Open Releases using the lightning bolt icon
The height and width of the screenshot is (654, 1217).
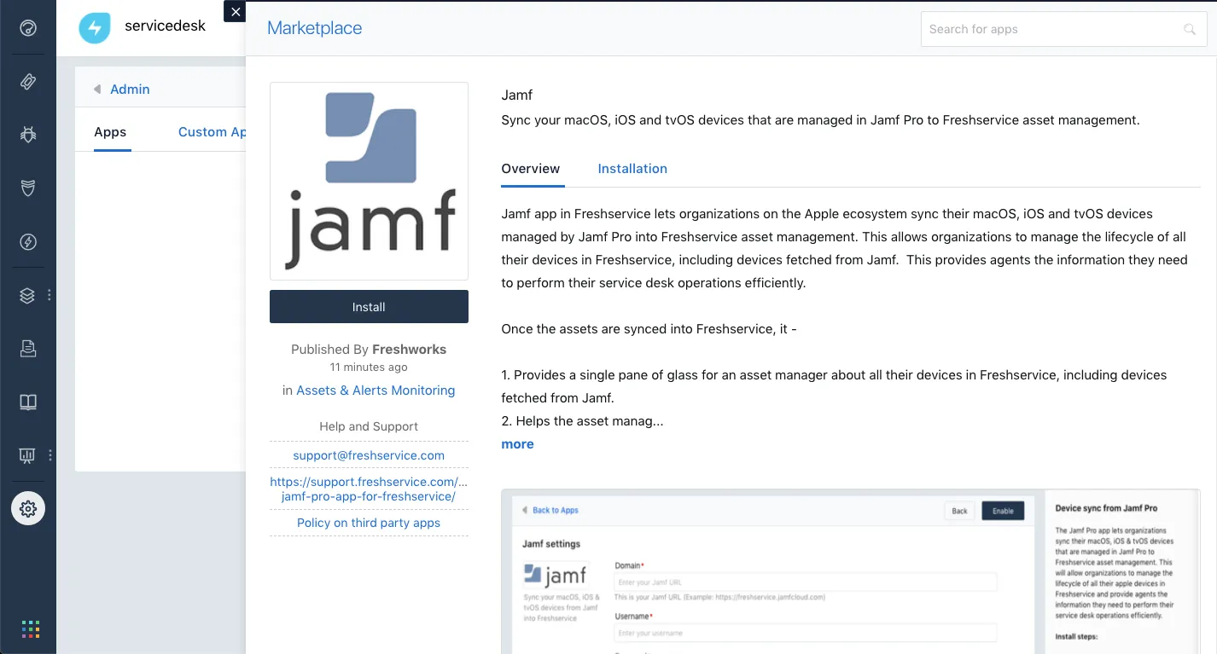tap(28, 241)
